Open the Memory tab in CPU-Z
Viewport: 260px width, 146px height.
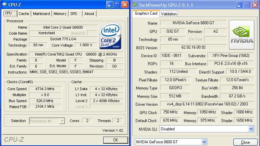60,14
